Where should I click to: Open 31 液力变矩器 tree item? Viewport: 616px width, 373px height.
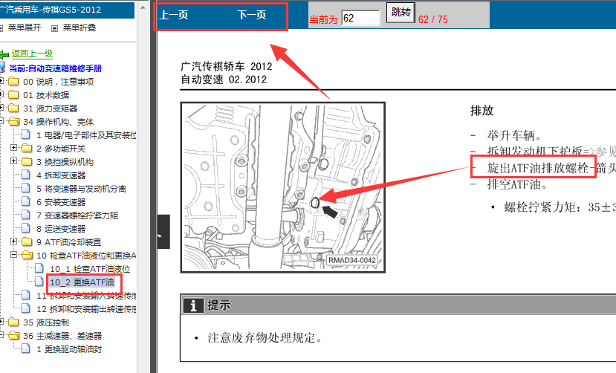(x=51, y=108)
